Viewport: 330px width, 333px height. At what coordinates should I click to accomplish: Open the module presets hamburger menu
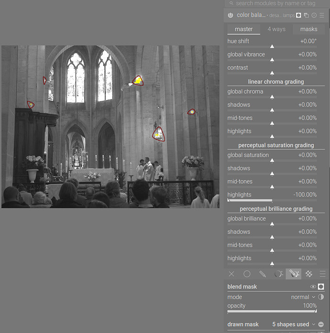[x=322, y=15]
